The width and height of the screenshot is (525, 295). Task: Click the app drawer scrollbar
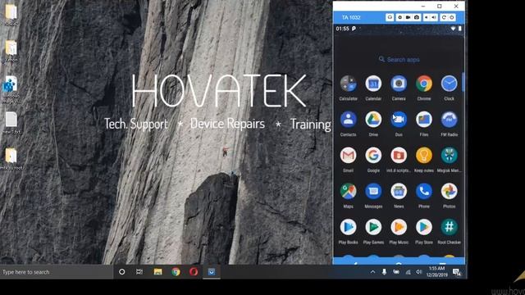click(x=463, y=82)
